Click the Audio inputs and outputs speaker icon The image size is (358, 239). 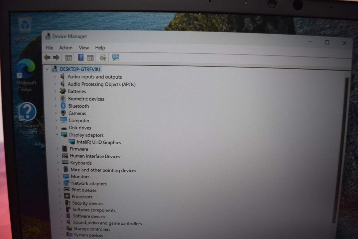(x=62, y=76)
